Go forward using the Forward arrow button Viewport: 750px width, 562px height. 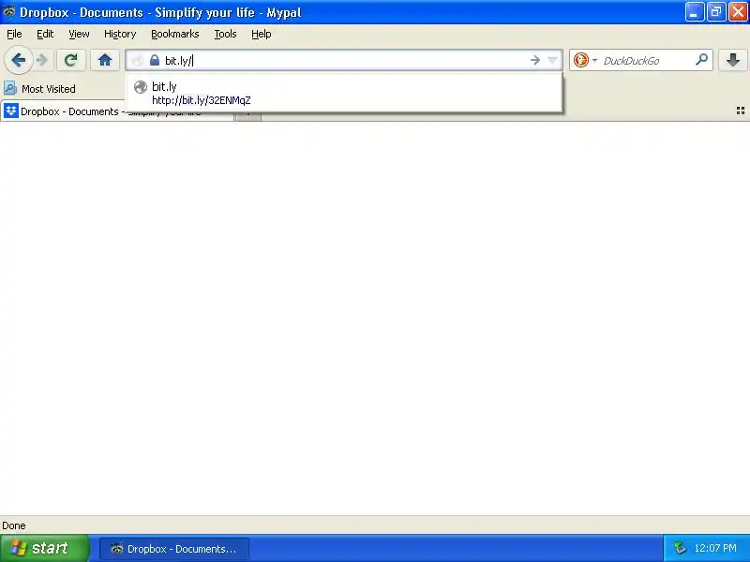(42, 60)
